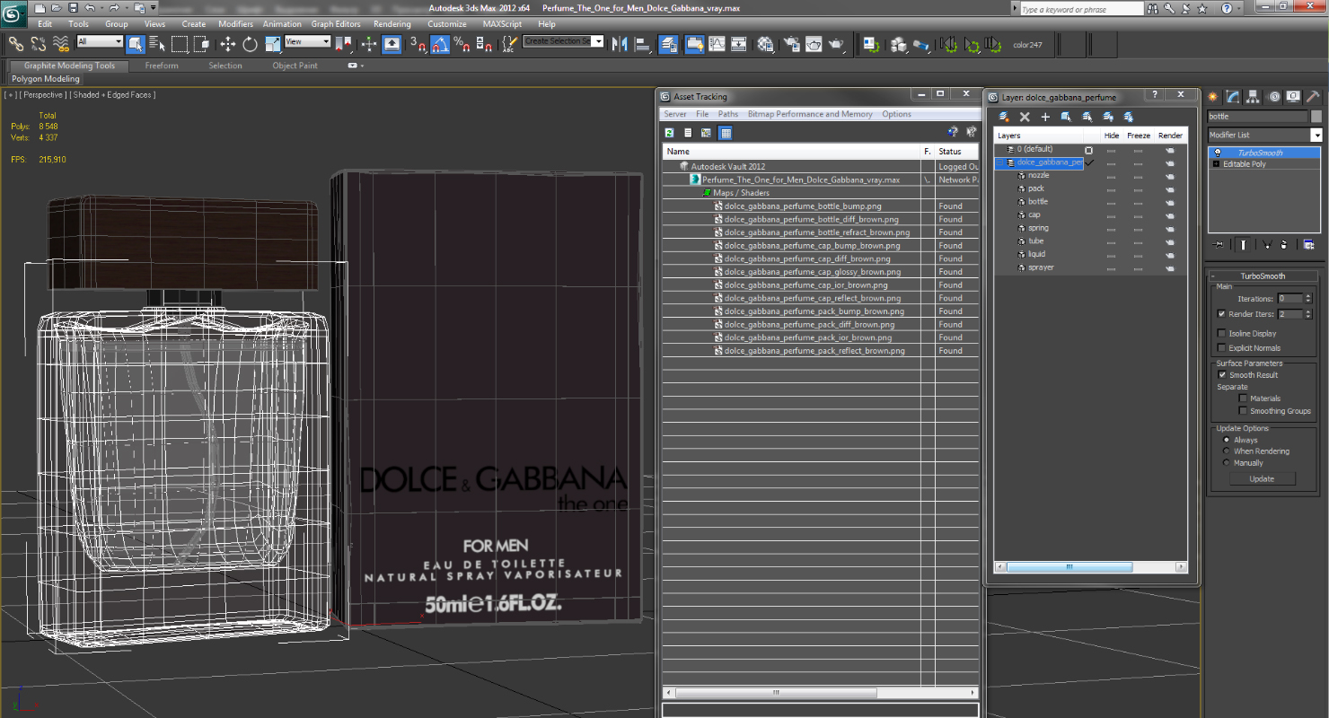1329x718 pixels.
Task: Open the Utilities hammer panel tab
Action: click(1313, 97)
